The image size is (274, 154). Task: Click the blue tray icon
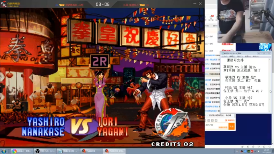tap(245, 151)
